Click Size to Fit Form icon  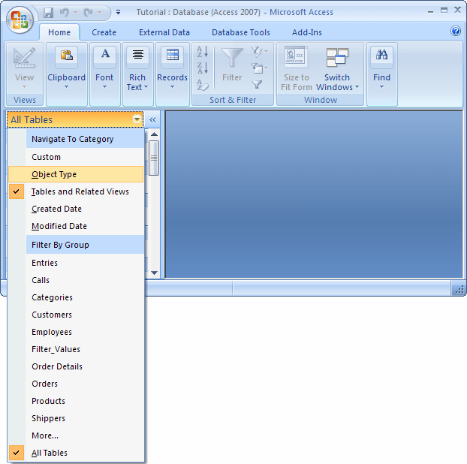[296, 56]
